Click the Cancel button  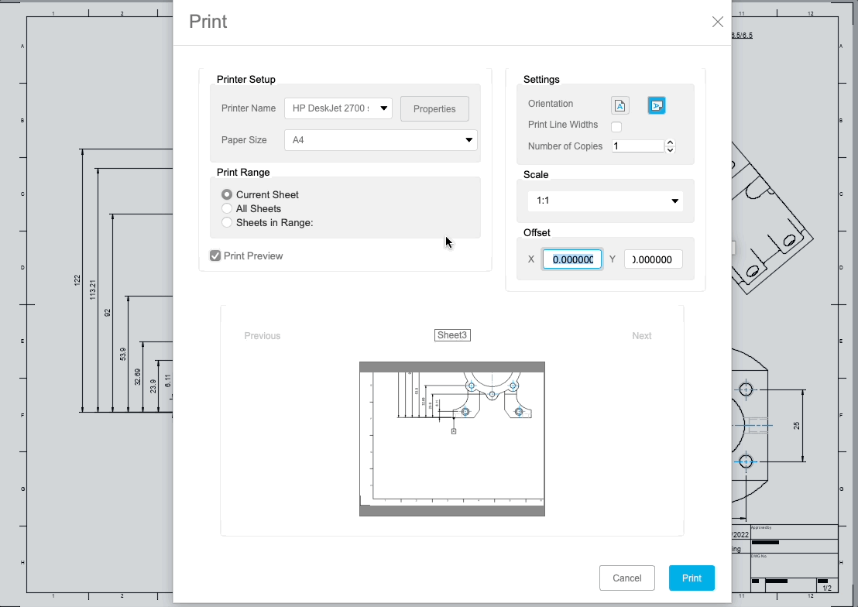[627, 578]
